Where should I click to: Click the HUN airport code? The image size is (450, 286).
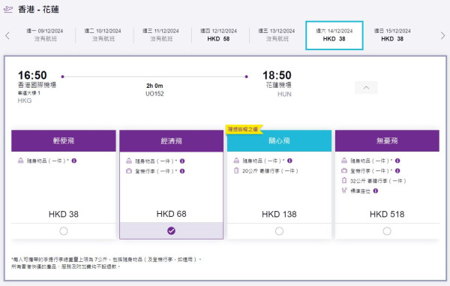pos(284,94)
